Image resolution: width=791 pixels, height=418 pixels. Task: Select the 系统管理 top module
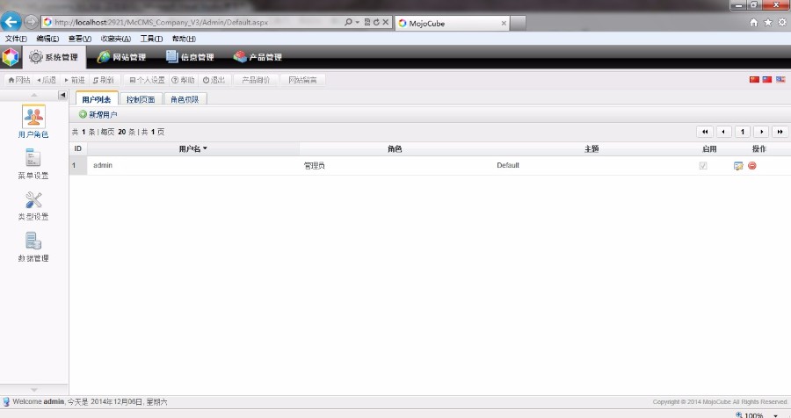54,57
